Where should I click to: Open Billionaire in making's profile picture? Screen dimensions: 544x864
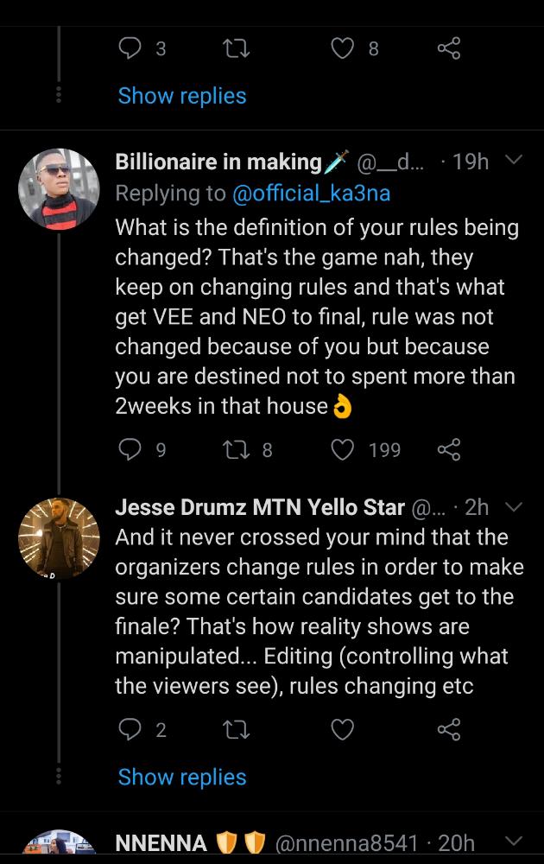coord(59,189)
